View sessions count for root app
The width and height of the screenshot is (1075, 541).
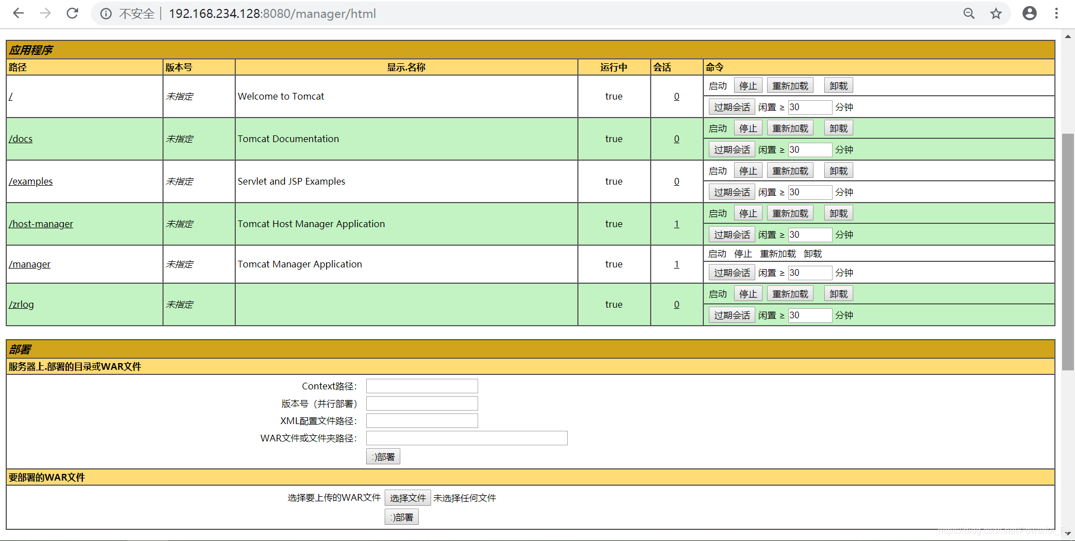(676, 96)
